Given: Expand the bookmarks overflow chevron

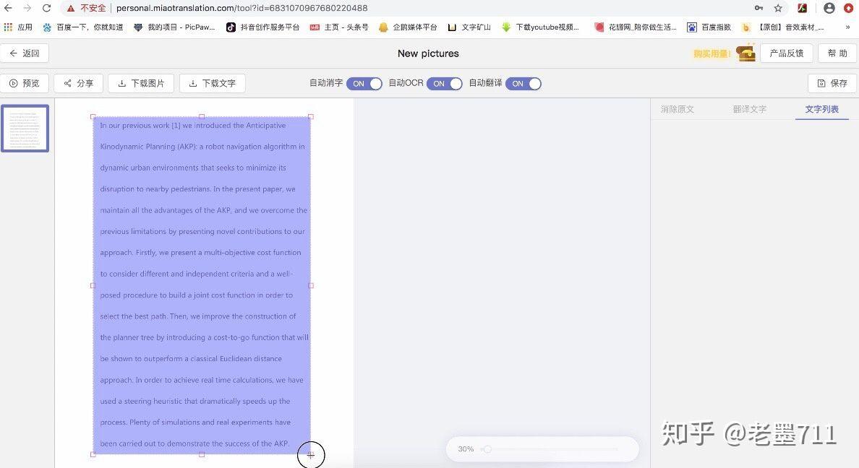Looking at the screenshot, I should [x=847, y=27].
